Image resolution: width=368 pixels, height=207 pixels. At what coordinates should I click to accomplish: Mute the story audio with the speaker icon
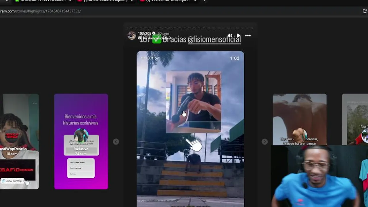230,36
